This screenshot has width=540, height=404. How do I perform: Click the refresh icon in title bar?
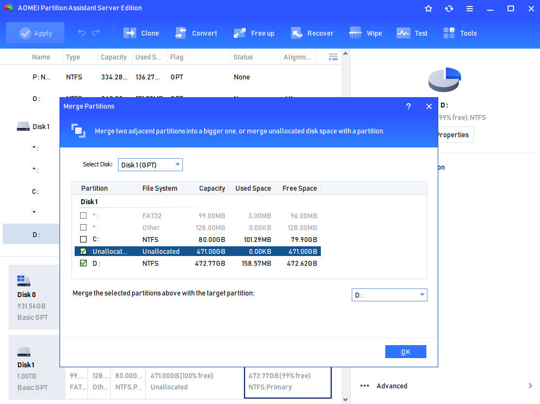449,9
